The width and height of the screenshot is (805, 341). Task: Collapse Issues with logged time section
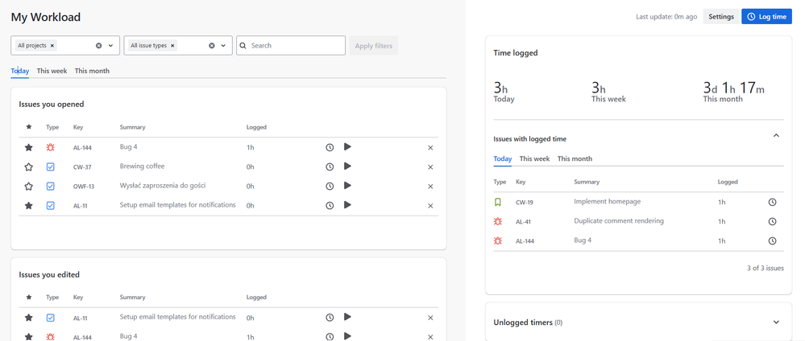point(776,135)
